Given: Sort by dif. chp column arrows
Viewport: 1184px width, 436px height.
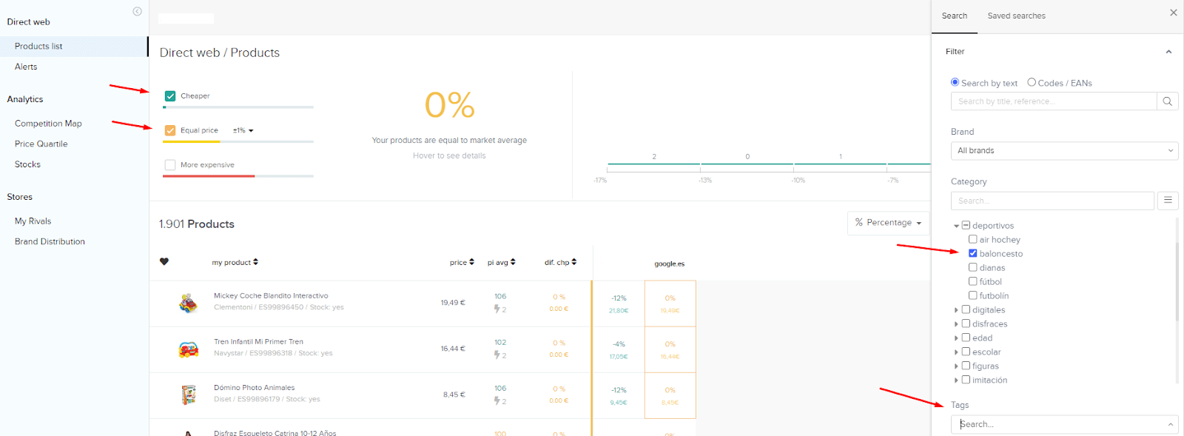Looking at the screenshot, I should click(x=573, y=261).
